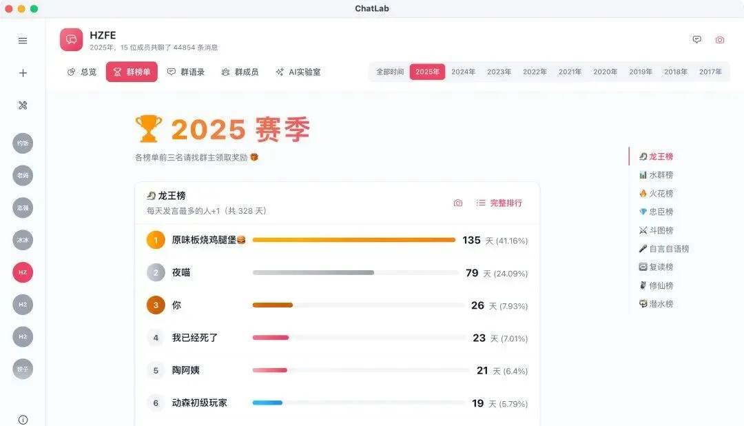
Task: Filter by 2023年
Action: 499,72
